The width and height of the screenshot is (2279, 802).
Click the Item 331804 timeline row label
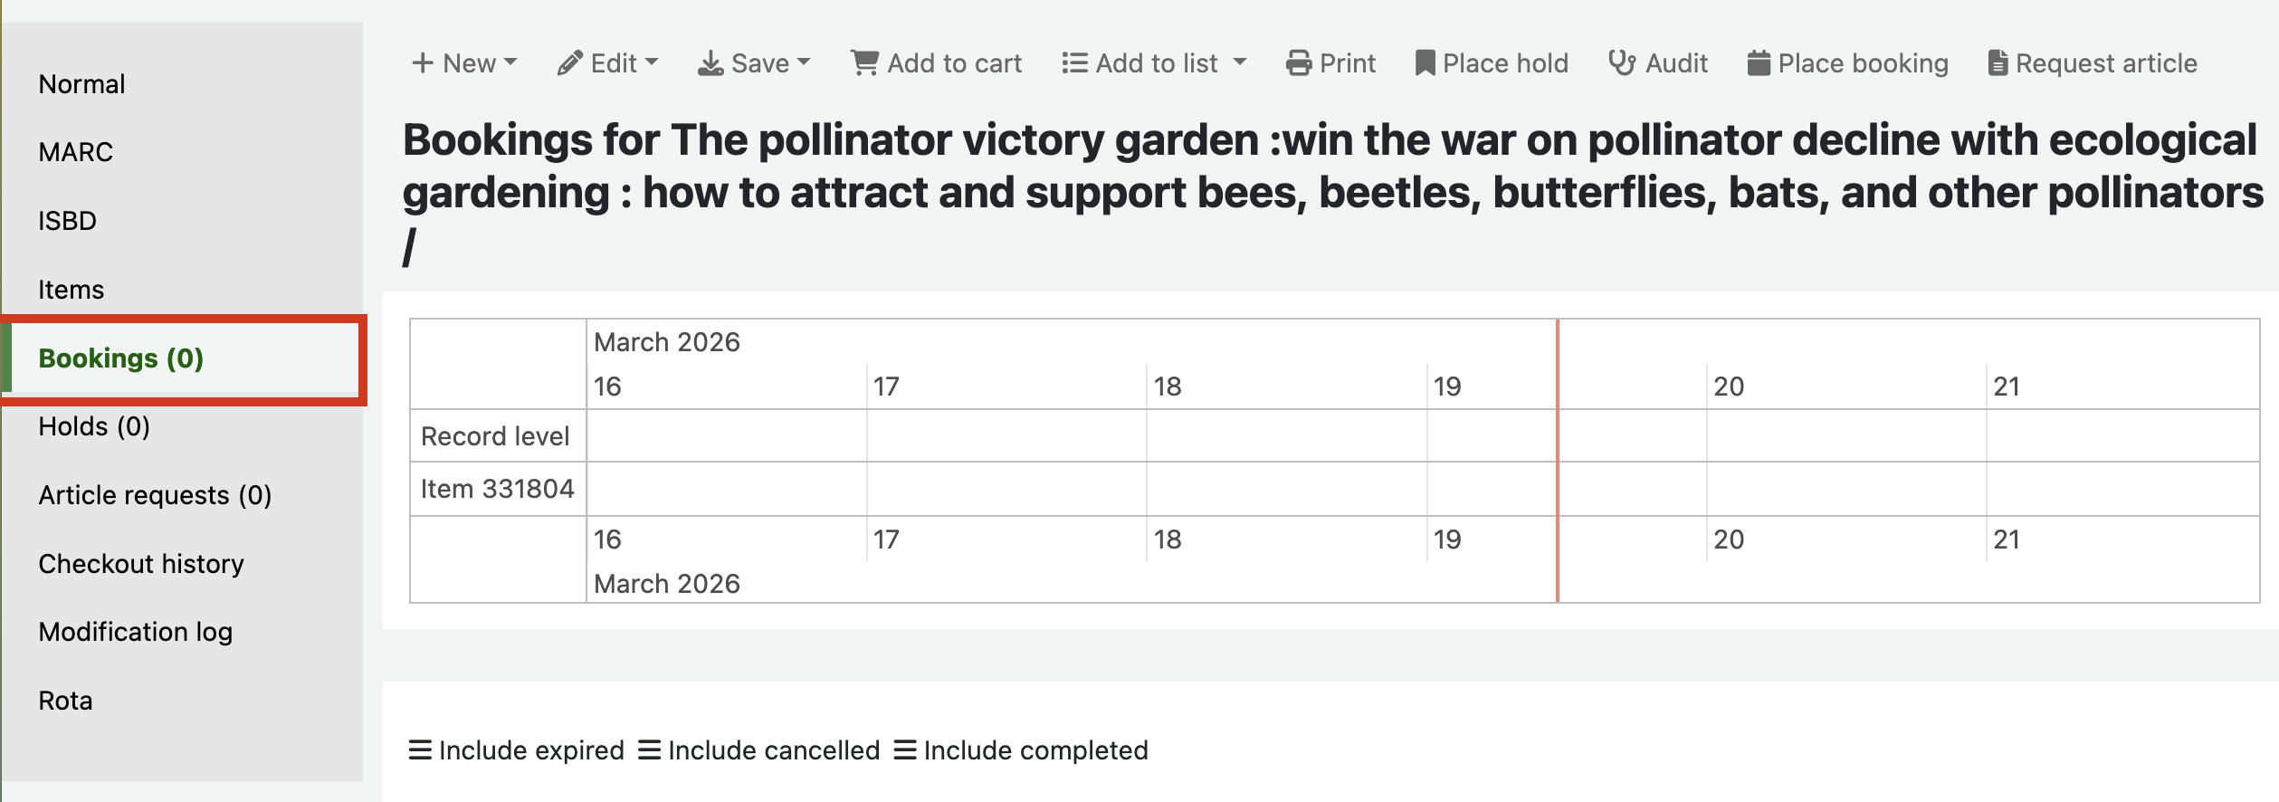(497, 489)
